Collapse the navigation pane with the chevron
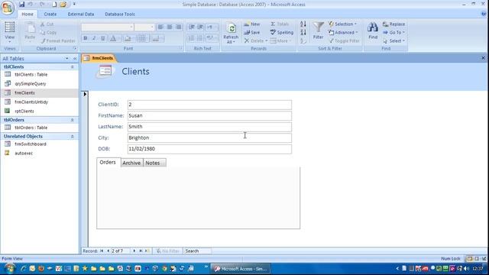Image resolution: width=489 pixels, height=275 pixels. (75, 59)
